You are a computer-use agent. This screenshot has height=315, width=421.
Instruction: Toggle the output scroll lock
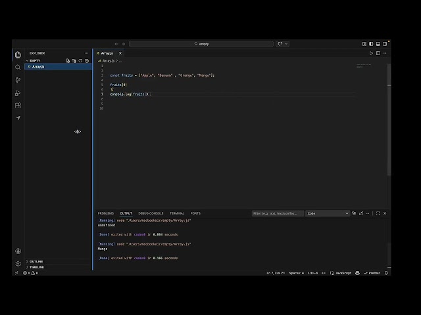click(361, 213)
